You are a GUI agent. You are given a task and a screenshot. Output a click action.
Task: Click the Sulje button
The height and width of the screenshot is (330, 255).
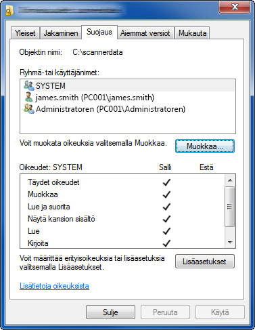110,312
